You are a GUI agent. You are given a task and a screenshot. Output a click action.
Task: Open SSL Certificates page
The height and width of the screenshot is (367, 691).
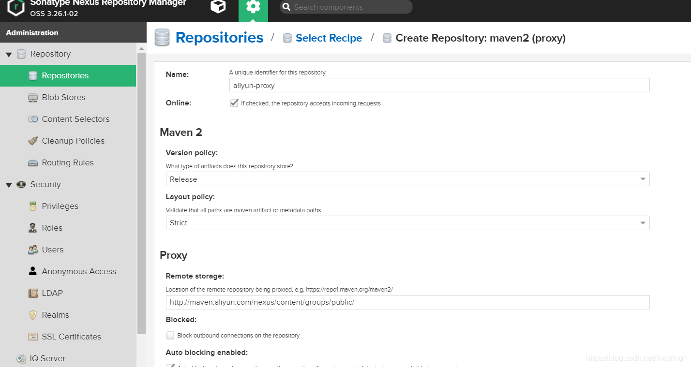pos(72,337)
